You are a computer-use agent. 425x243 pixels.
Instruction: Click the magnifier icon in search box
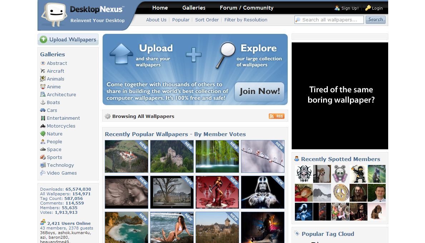tap(298, 20)
